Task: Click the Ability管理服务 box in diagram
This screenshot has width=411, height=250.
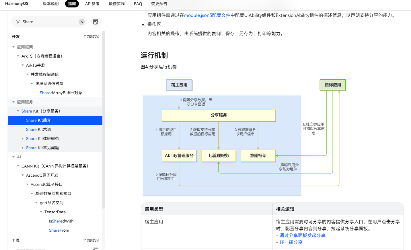Action: click(179, 155)
